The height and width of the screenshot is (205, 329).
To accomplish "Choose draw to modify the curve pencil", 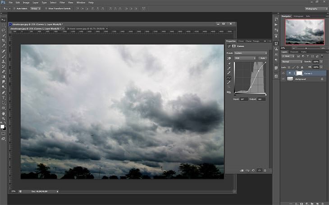I will coord(229,83).
